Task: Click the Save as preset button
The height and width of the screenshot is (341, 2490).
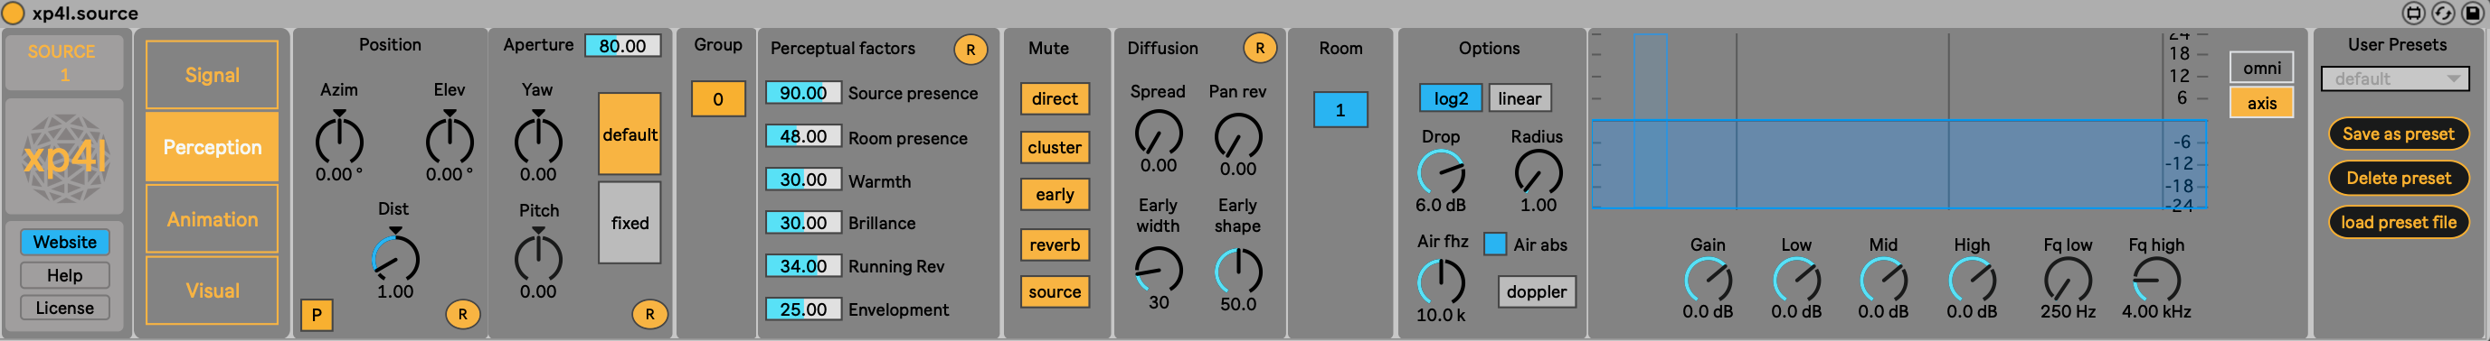Action: [x=2397, y=134]
